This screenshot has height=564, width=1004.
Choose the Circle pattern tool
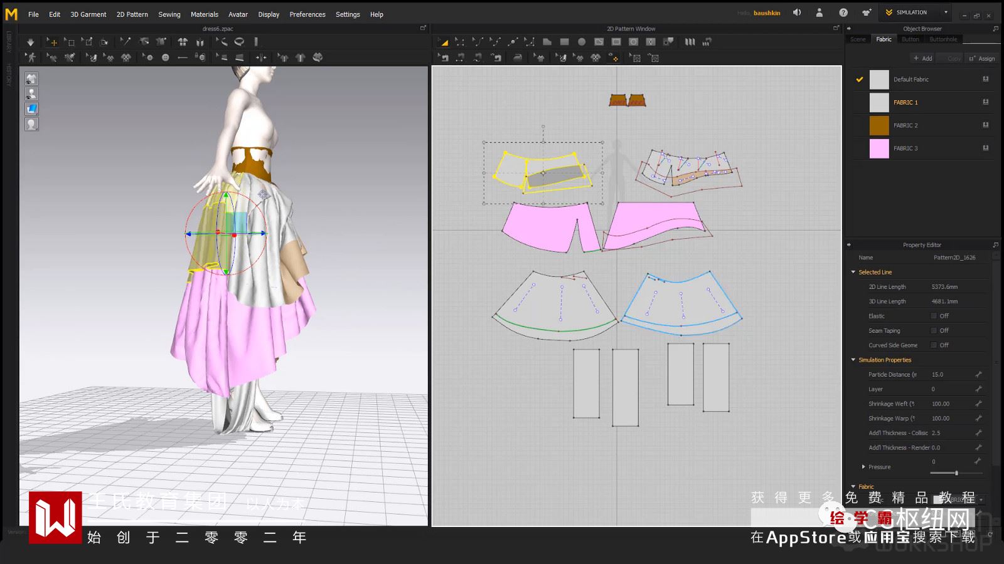pyautogui.click(x=582, y=42)
